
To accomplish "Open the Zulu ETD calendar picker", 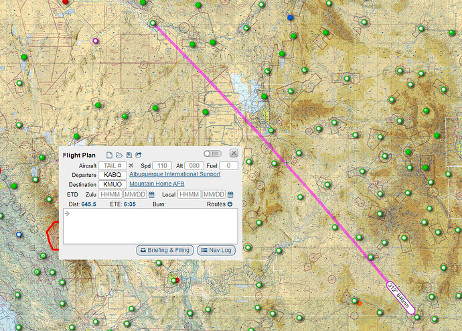I will pos(152,194).
